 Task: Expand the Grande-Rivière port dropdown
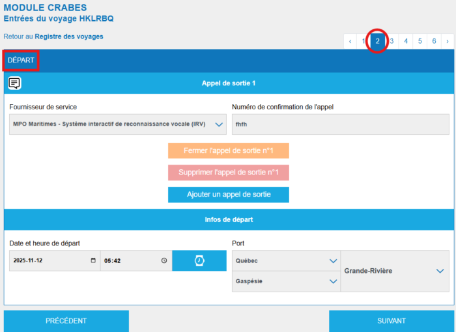coord(440,271)
